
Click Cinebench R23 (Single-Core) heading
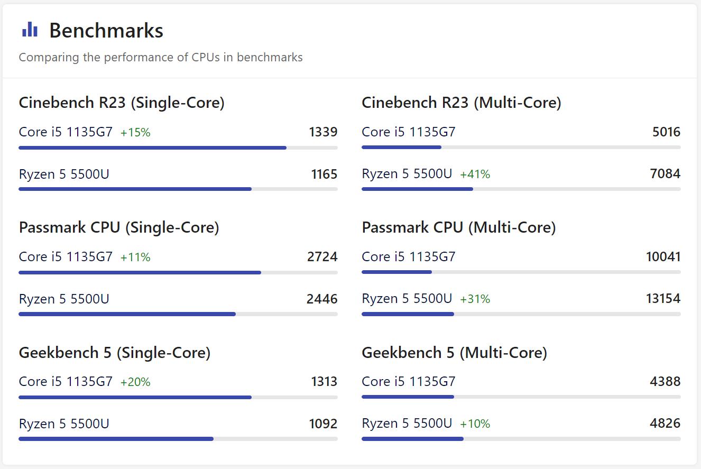(x=122, y=103)
